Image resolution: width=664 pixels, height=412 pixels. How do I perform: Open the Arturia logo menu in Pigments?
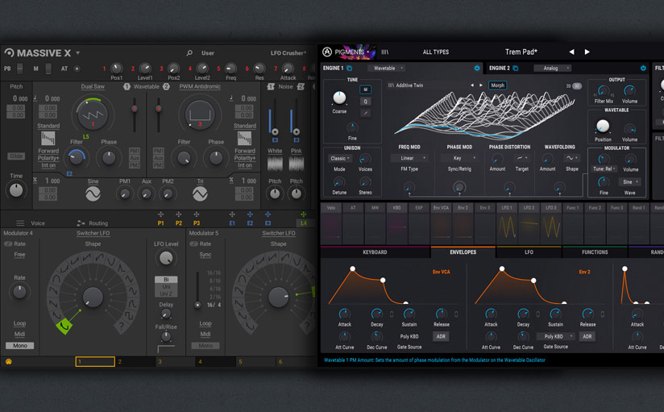pos(327,52)
